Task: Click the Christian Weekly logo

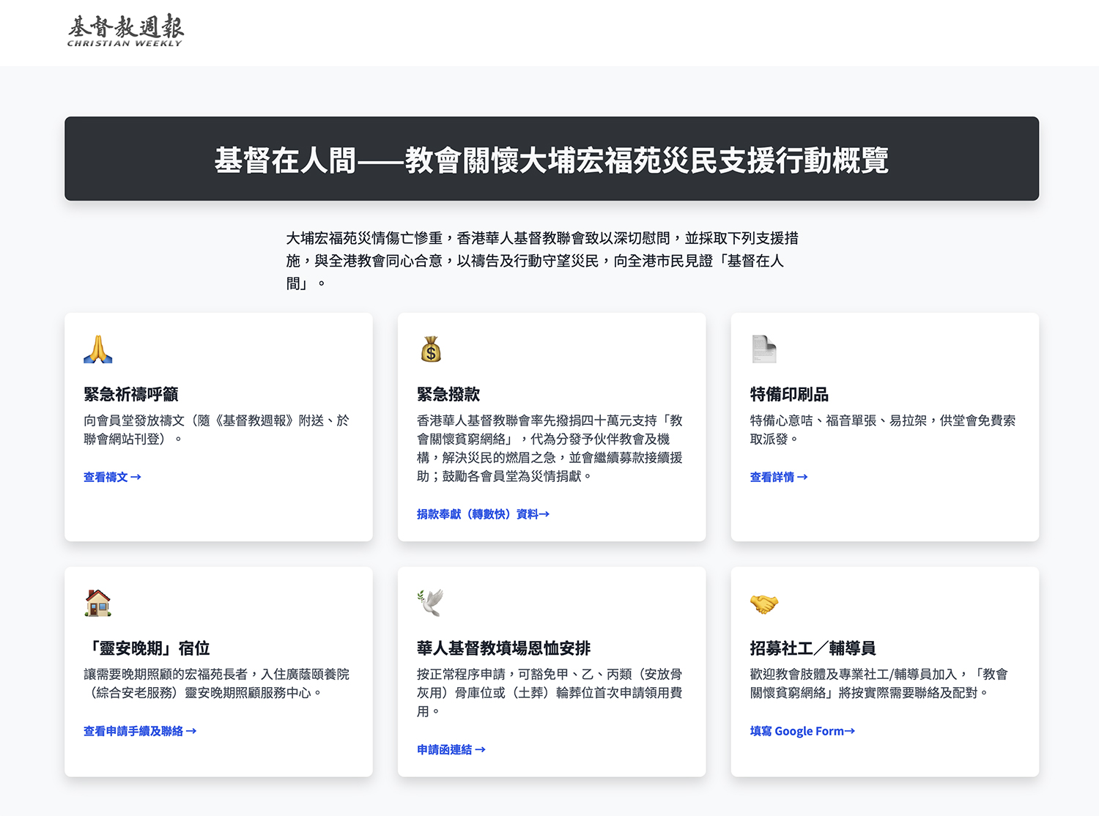Action: coord(125,31)
